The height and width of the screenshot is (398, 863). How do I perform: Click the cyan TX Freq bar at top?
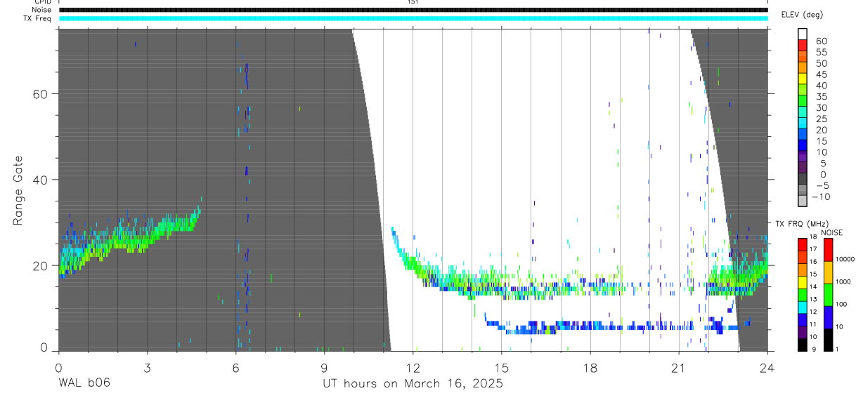click(x=413, y=18)
